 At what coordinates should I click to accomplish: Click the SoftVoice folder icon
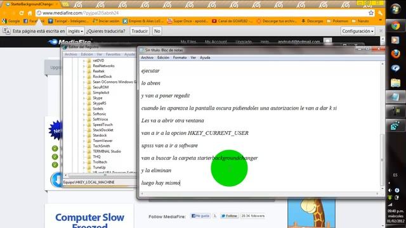(x=89, y=120)
